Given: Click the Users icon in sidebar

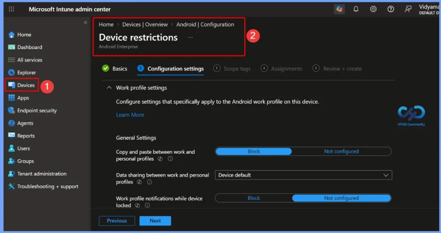Looking at the screenshot, I should tap(11, 148).
